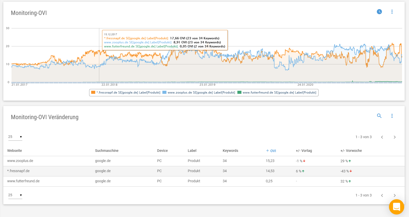The height and width of the screenshot is (217, 409).
Task: Sort by +/- Vortag column
Action: (304, 151)
